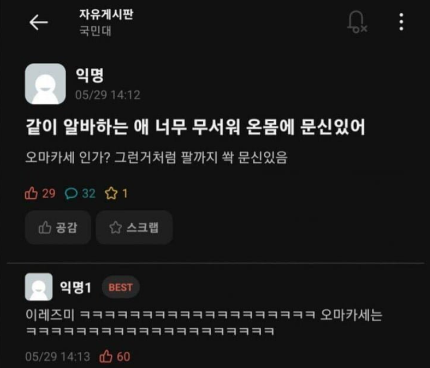Open the 자유게시판 board title
Screen dimensions: 430x368
(x=106, y=15)
